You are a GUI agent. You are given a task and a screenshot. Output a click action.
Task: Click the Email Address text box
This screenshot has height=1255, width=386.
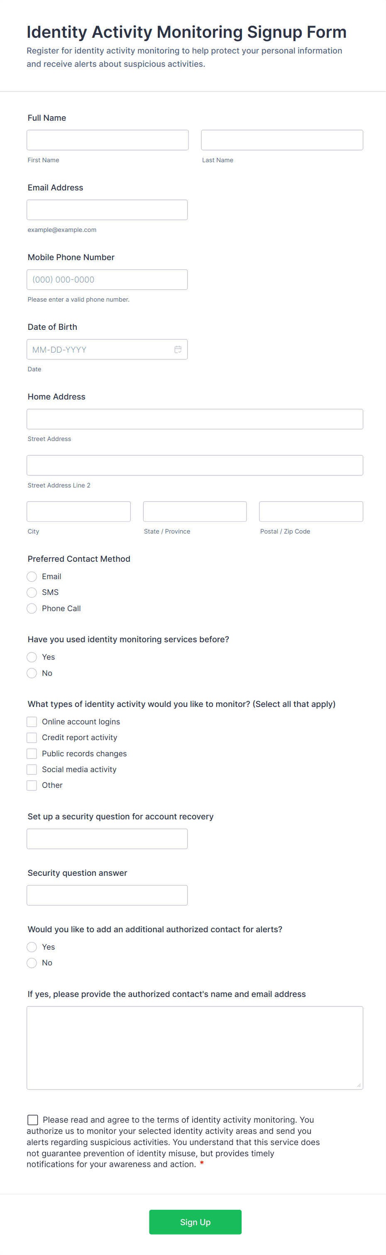[107, 210]
